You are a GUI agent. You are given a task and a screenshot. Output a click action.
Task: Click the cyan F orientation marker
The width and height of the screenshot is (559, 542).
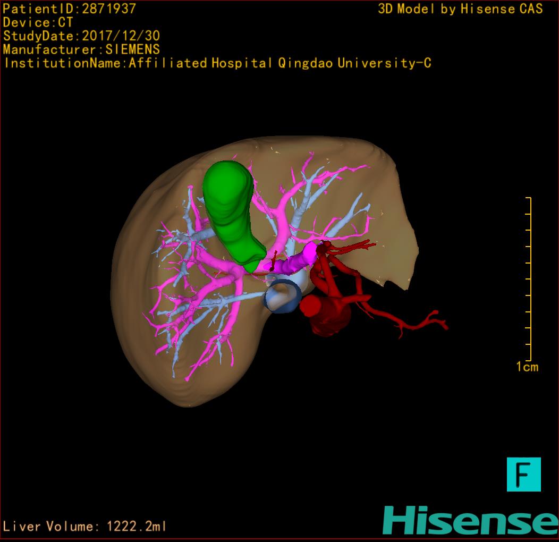[x=524, y=474]
